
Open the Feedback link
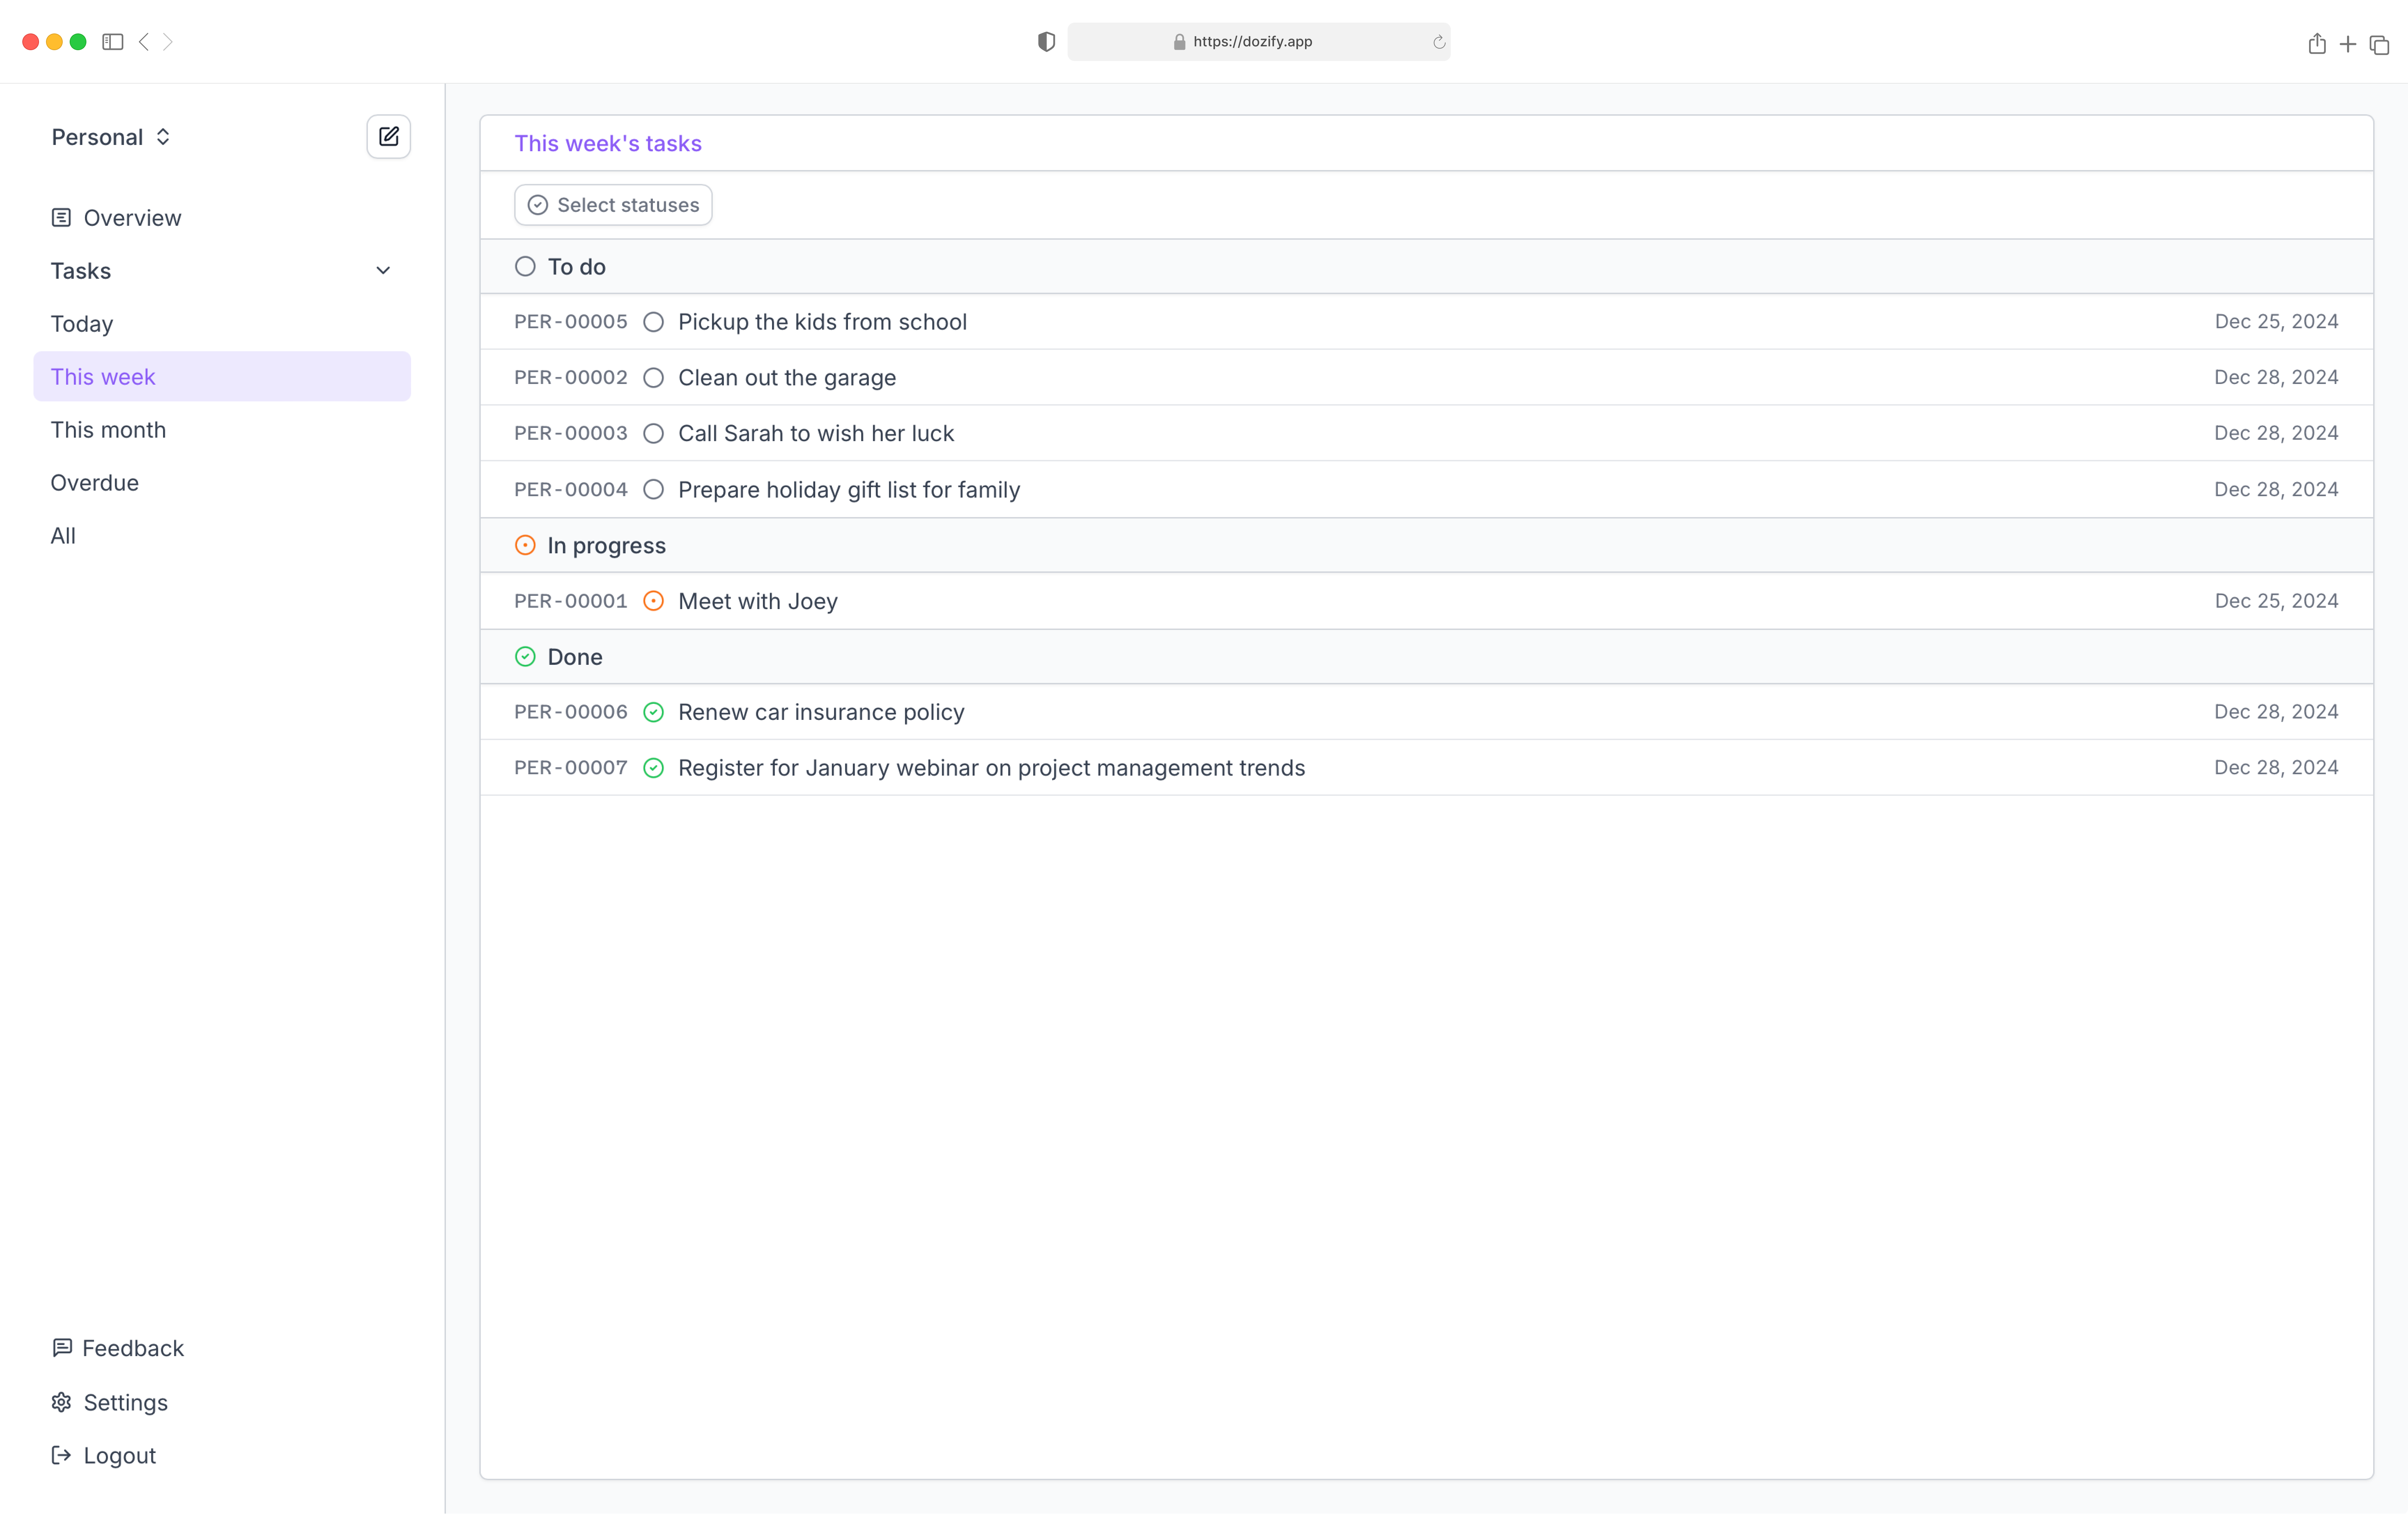pos(133,1348)
